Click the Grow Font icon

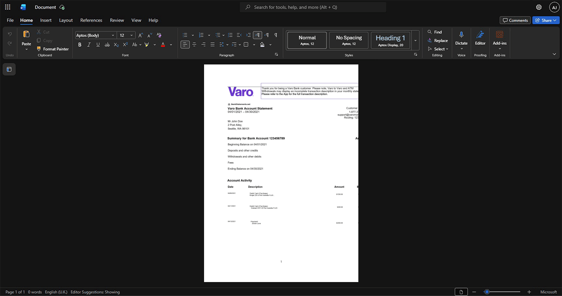click(x=141, y=35)
